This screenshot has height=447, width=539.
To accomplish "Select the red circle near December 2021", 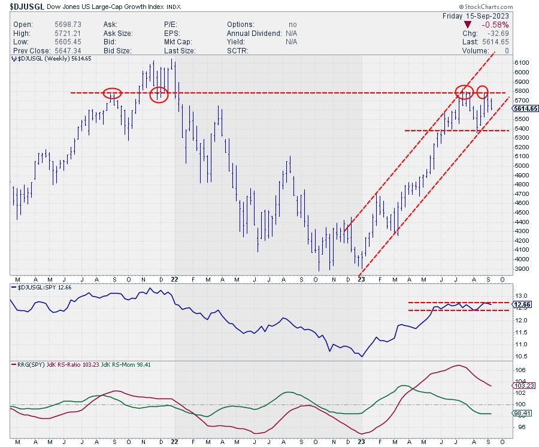I will (159, 94).
